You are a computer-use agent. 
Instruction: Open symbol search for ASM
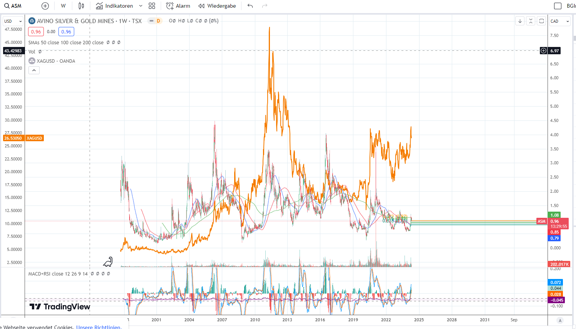[x=13, y=6]
